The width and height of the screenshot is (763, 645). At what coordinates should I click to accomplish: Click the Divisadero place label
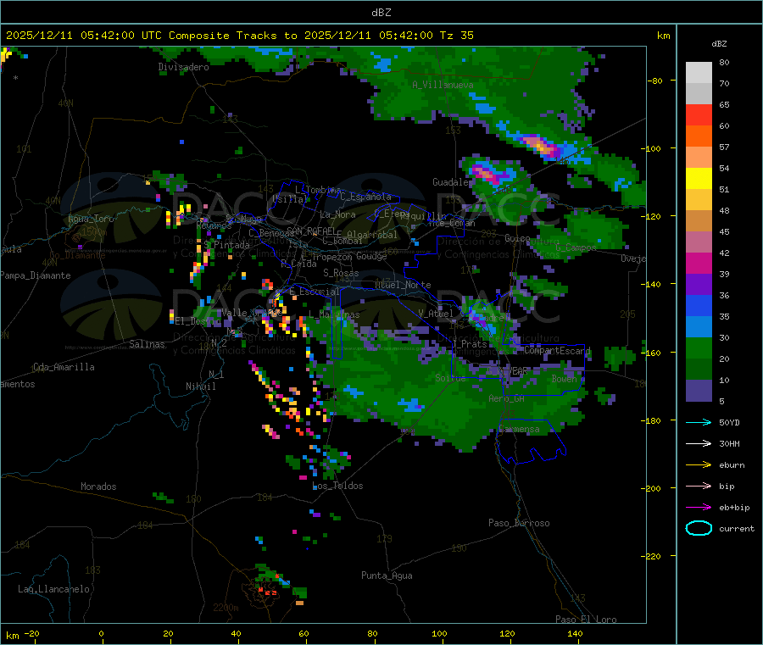[183, 67]
